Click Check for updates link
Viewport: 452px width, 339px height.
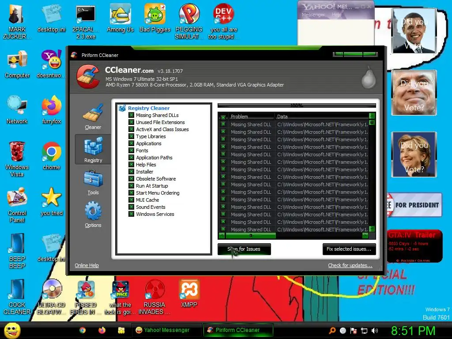[350, 265]
